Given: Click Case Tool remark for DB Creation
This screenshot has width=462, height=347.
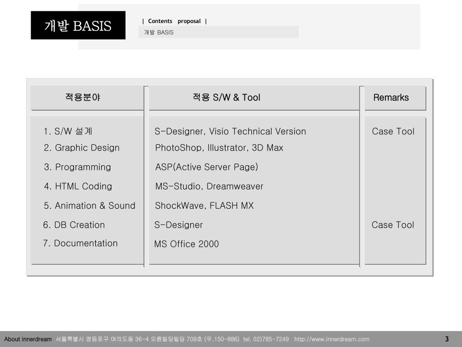Looking at the screenshot, I should pos(393,225).
